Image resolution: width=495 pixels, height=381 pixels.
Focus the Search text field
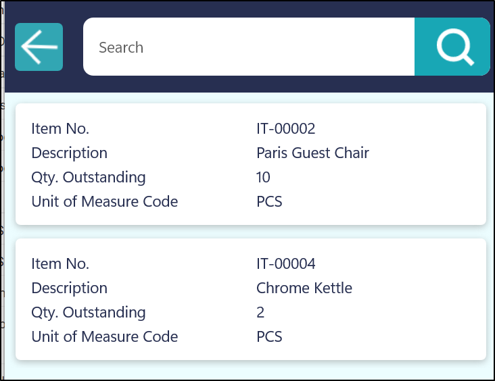247,47
